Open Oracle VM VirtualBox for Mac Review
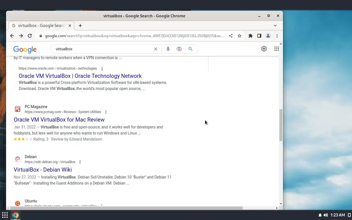Screen dimensions: 352x220 pyautogui.click(x=59, y=120)
